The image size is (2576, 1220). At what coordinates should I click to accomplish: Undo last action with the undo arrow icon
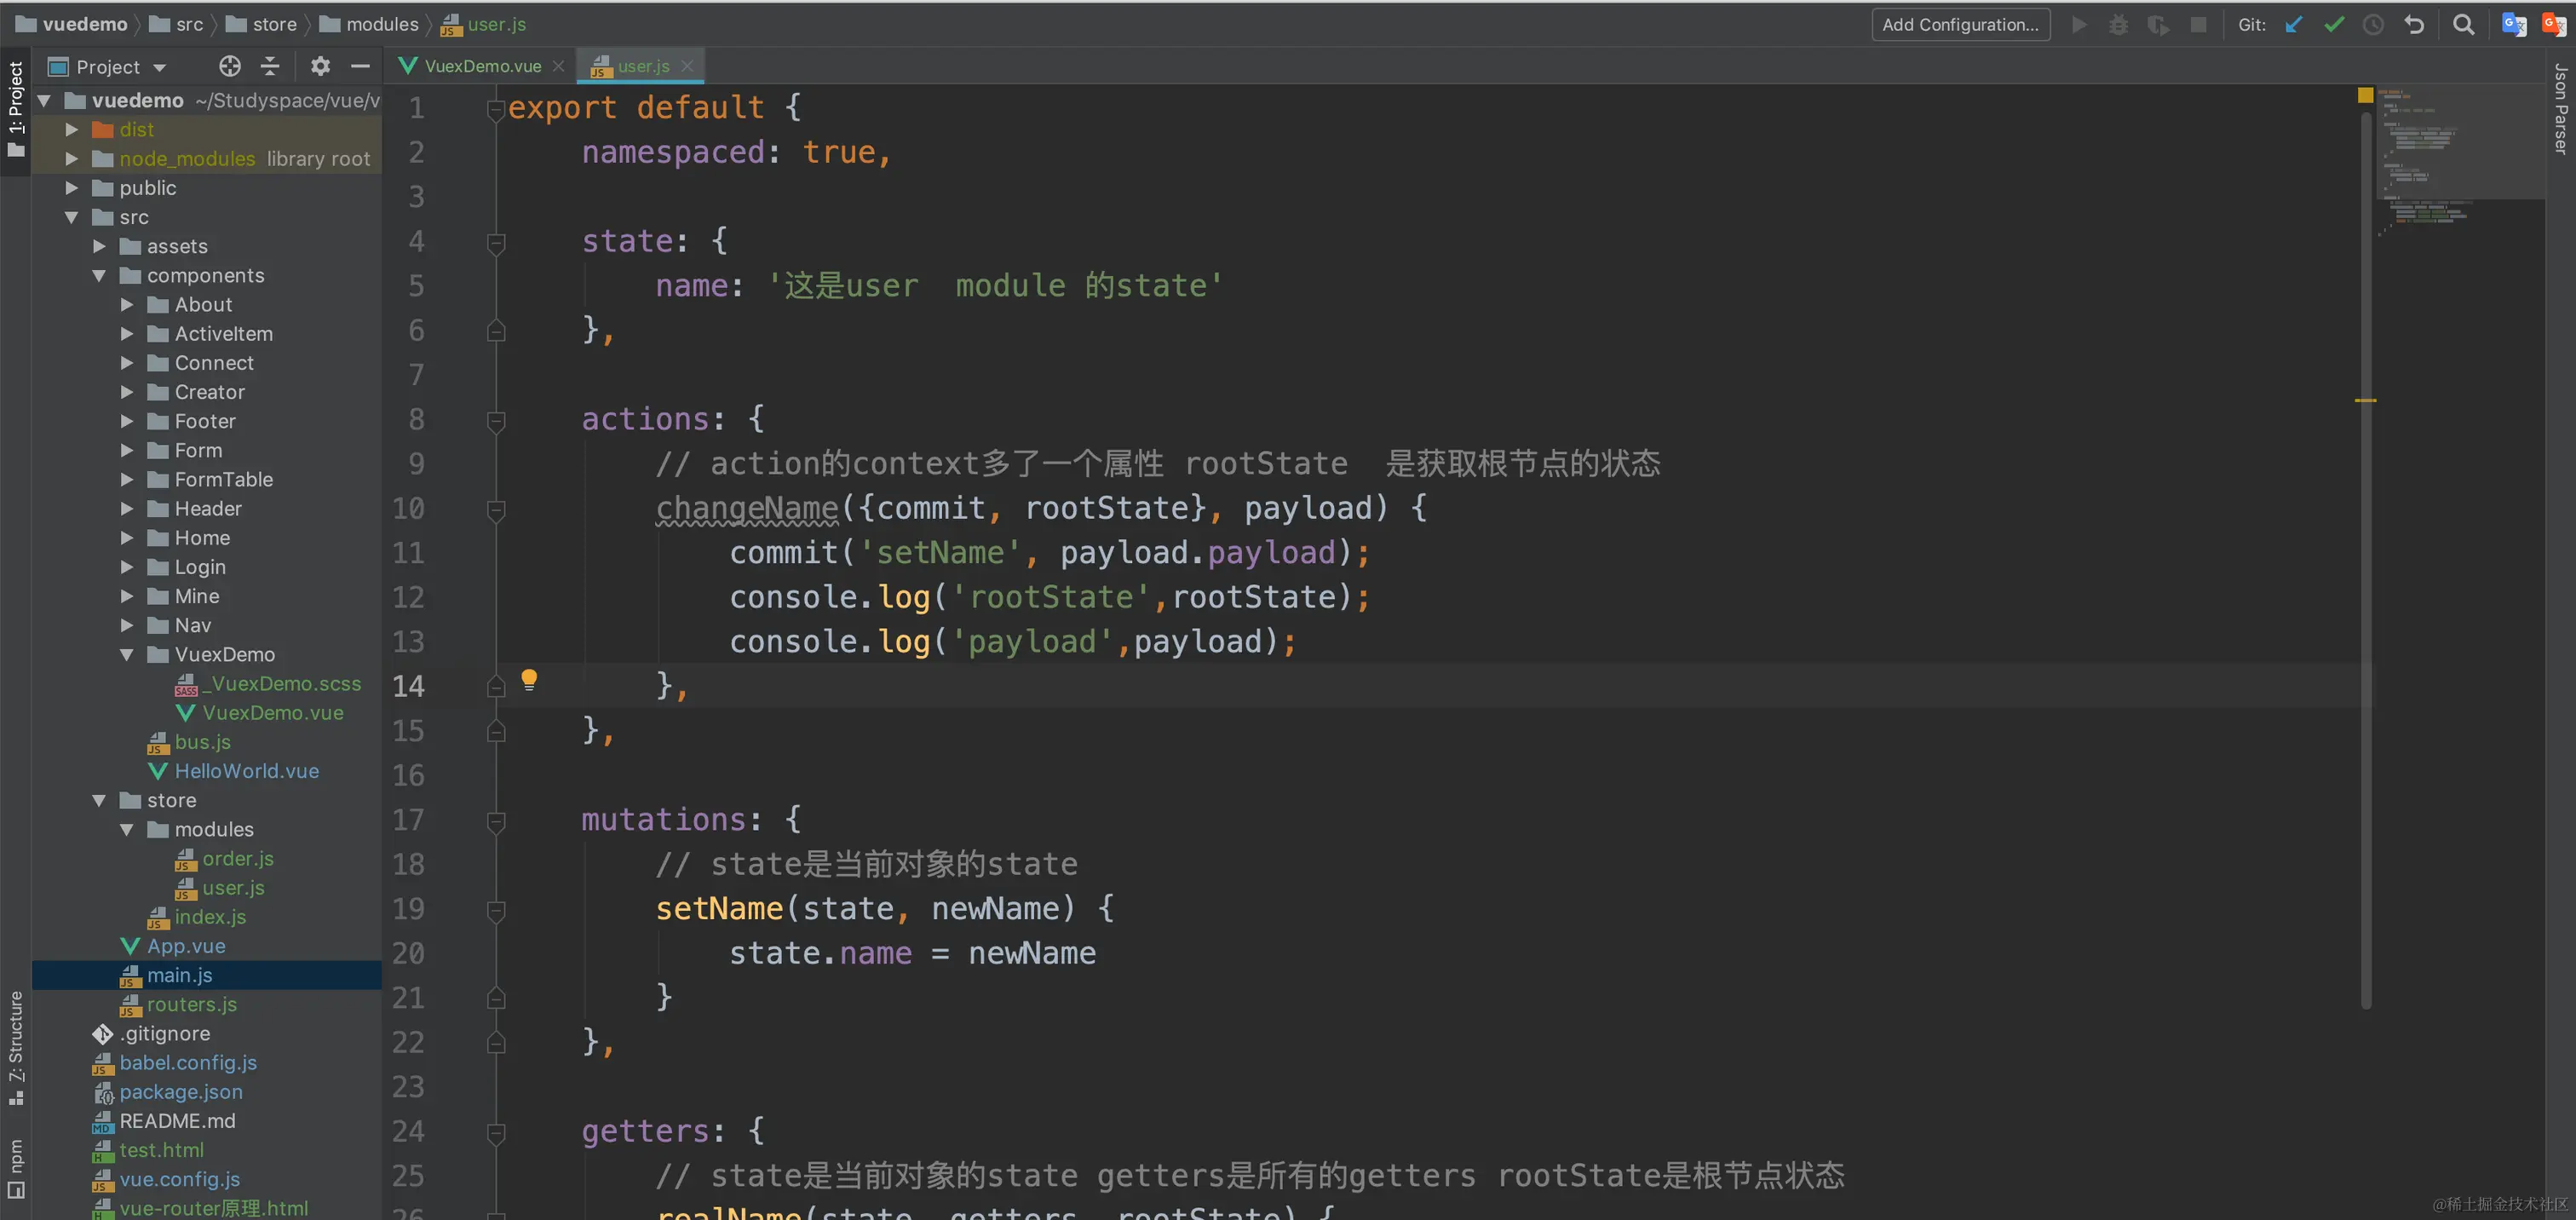click(2414, 24)
